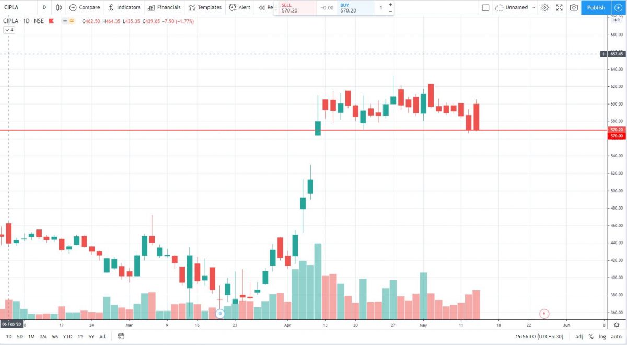Image resolution: width=627 pixels, height=345 pixels.
Task: Select the 5Y time range
Action: [x=91, y=337]
